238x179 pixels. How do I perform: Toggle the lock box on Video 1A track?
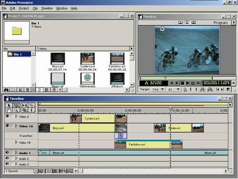(12, 126)
